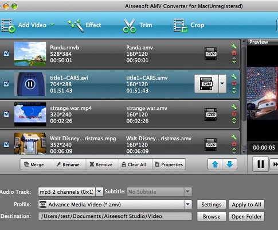Click the Merge button
Viewport: 278px width, 230px height.
37,164
